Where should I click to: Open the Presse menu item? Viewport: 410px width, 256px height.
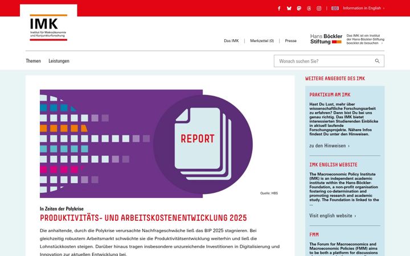tap(291, 41)
